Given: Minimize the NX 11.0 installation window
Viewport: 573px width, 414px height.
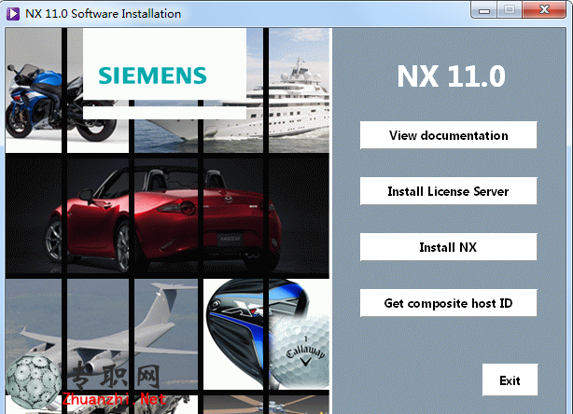Looking at the screenshot, I should (484, 10).
